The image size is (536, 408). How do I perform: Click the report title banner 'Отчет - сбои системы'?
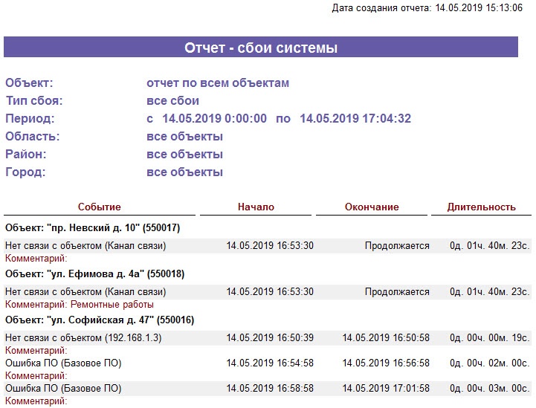point(261,48)
